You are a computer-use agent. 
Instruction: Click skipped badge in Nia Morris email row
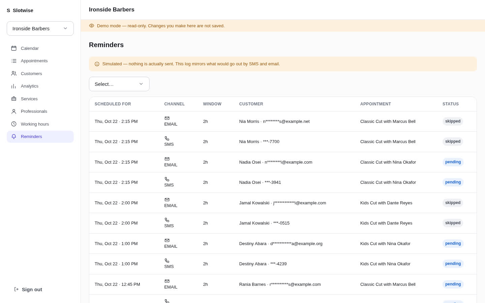tap(453, 121)
